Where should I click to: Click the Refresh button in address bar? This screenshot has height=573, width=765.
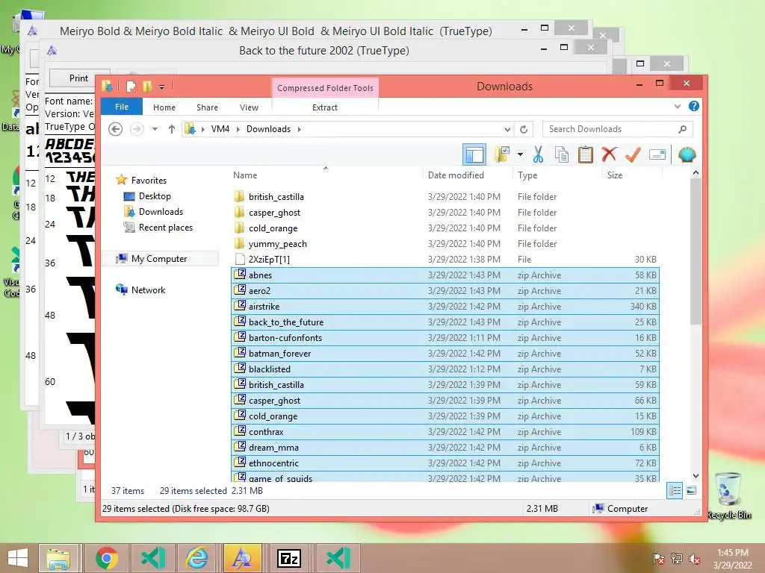click(524, 129)
